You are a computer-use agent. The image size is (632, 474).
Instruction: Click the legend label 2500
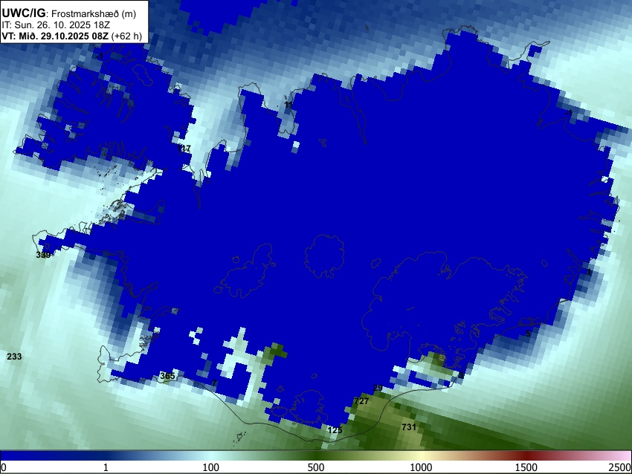(620, 467)
